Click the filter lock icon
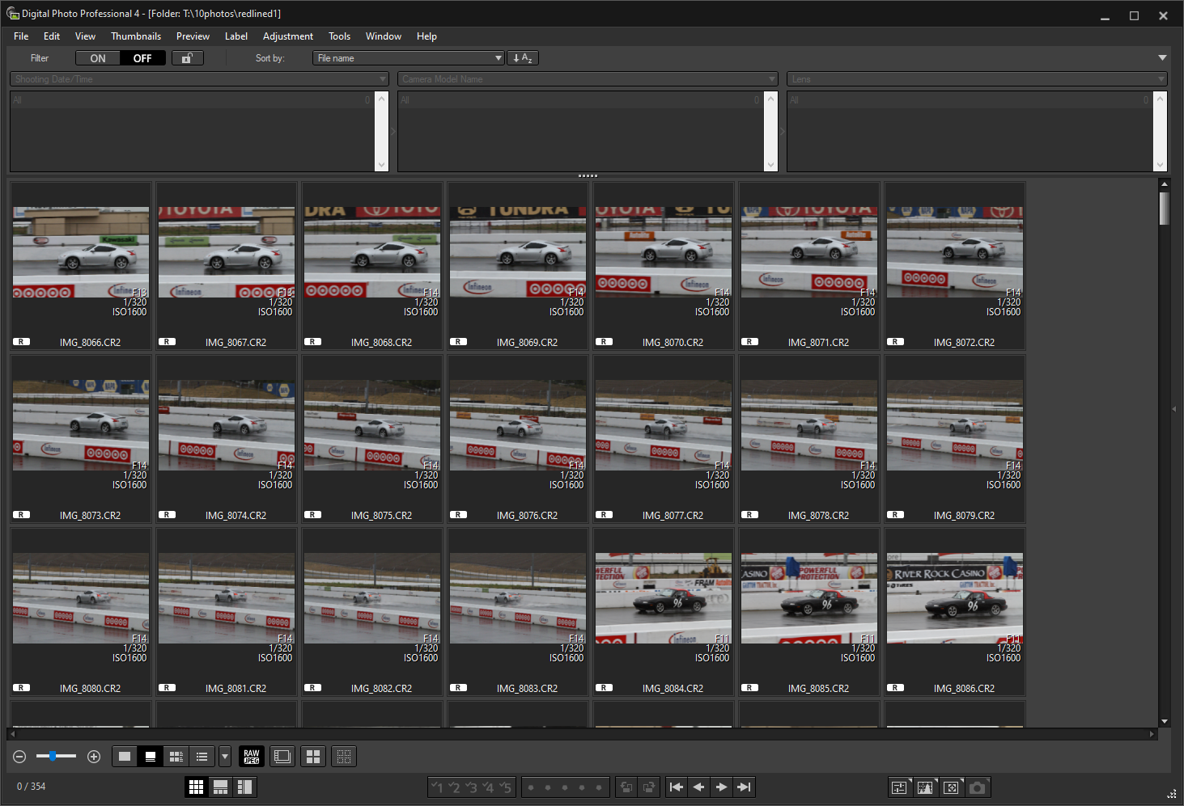This screenshot has width=1184, height=806. [187, 58]
